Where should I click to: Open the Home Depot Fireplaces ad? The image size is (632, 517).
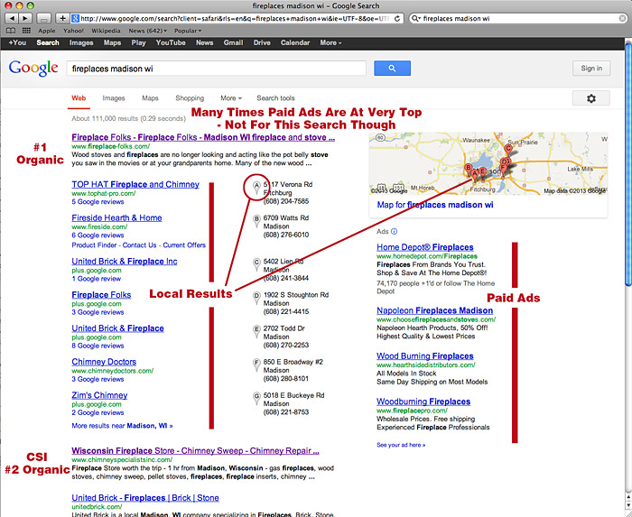pyautogui.click(x=425, y=247)
